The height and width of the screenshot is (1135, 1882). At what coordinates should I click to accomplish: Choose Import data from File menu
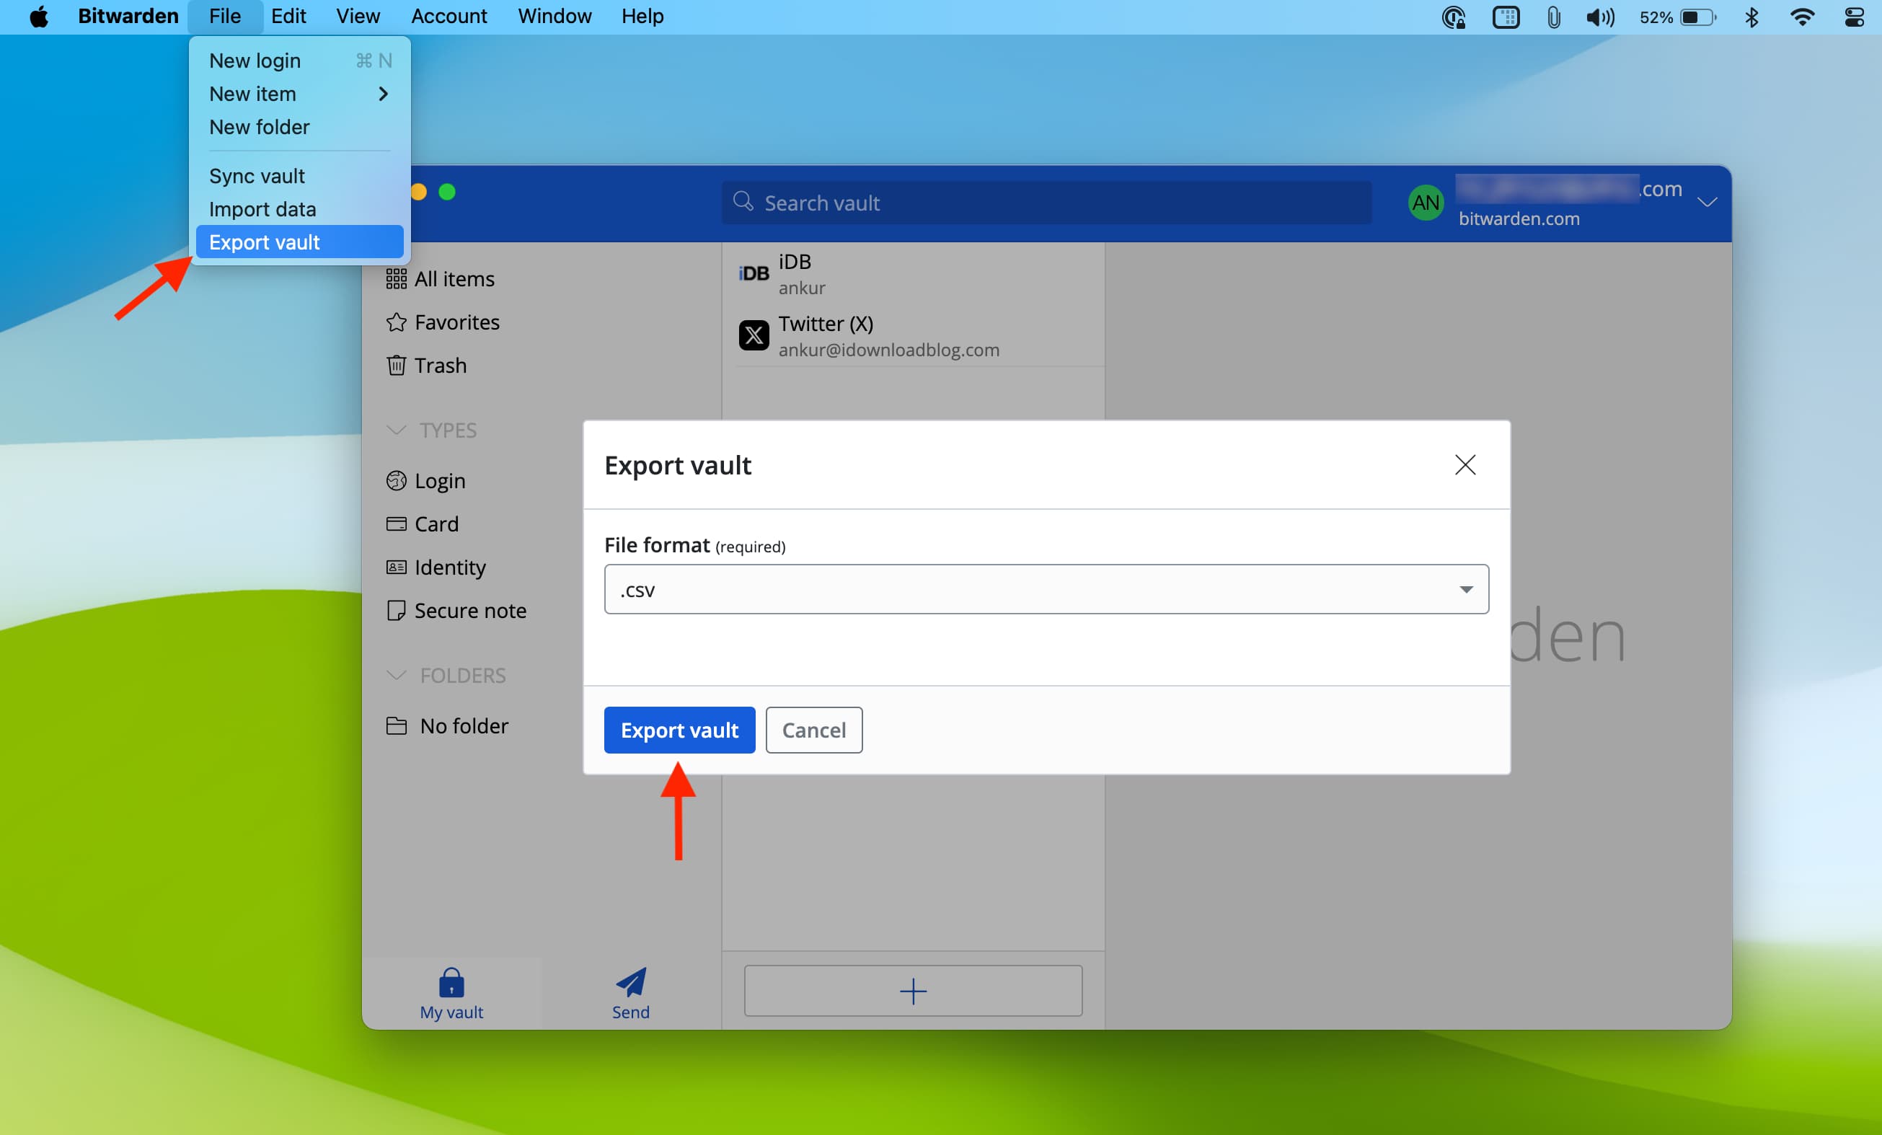click(262, 209)
